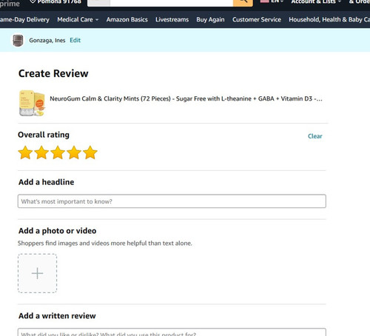Click the 'Add a headline' label
Screen dimensions: 370x336
[46, 182]
